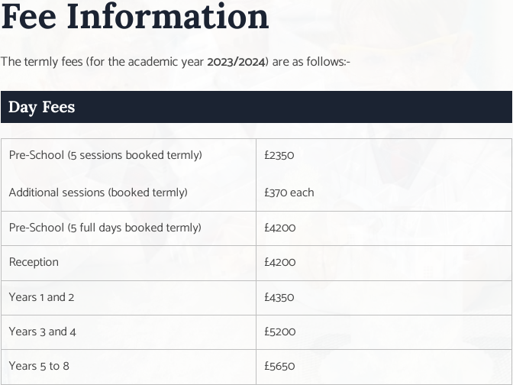
Task: Click the £4200 fee beside Reception
Action: [279, 262]
